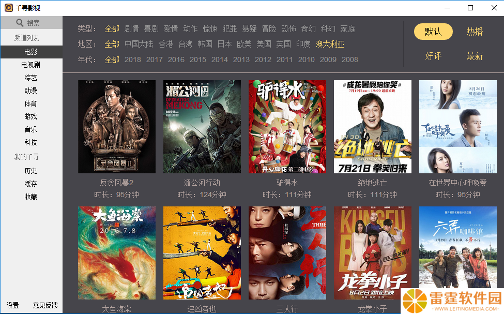This screenshot has width=504, height=314.
Task: Filter region by 台湾
Action: coord(185,44)
